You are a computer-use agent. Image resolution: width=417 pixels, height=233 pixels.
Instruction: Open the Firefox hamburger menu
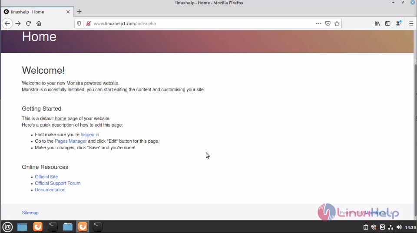[411, 23]
